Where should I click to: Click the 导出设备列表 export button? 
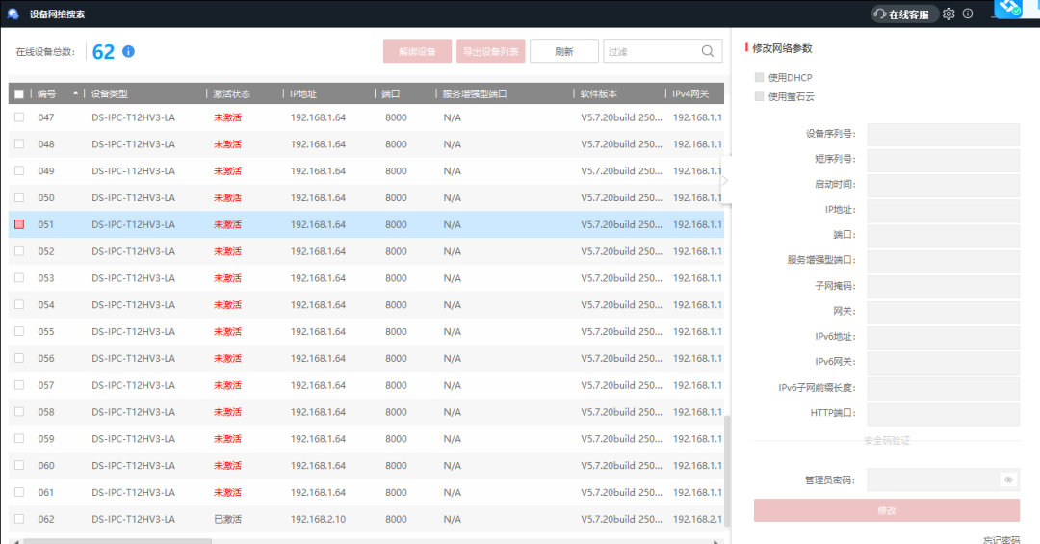click(490, 52)
